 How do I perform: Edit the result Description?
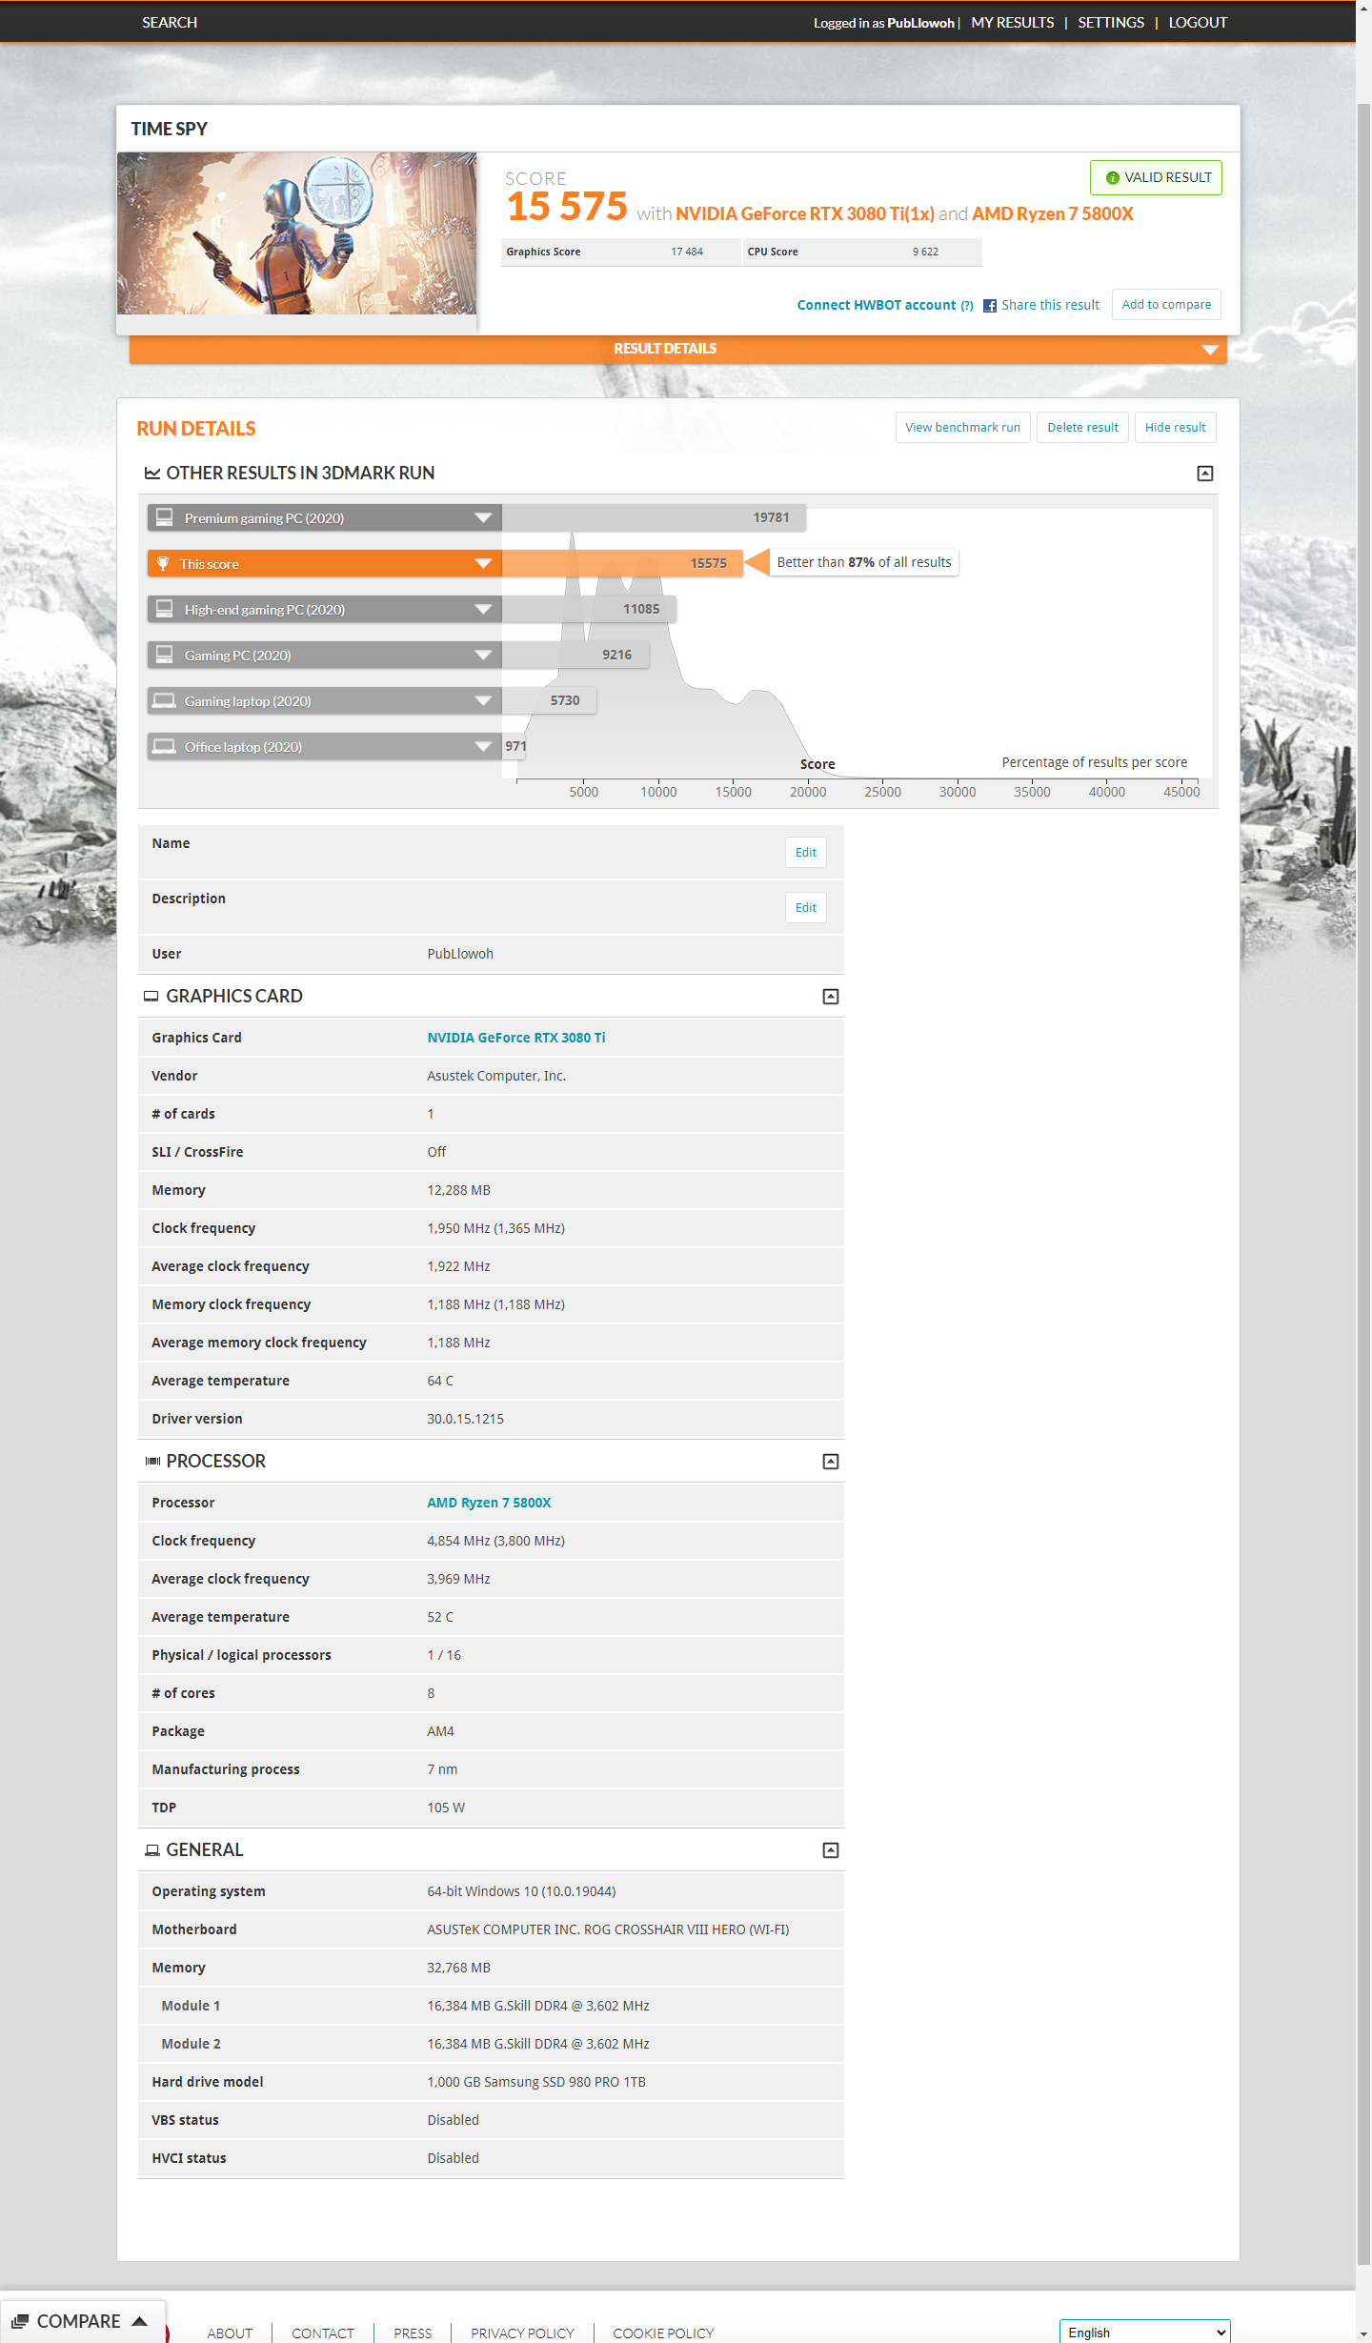(806, 908)
